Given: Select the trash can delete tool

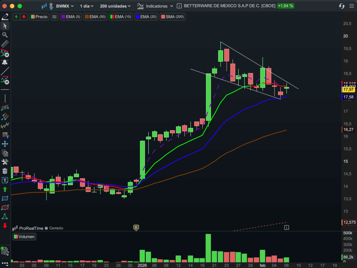Looking at the screenshot, I should click(5, 171).
